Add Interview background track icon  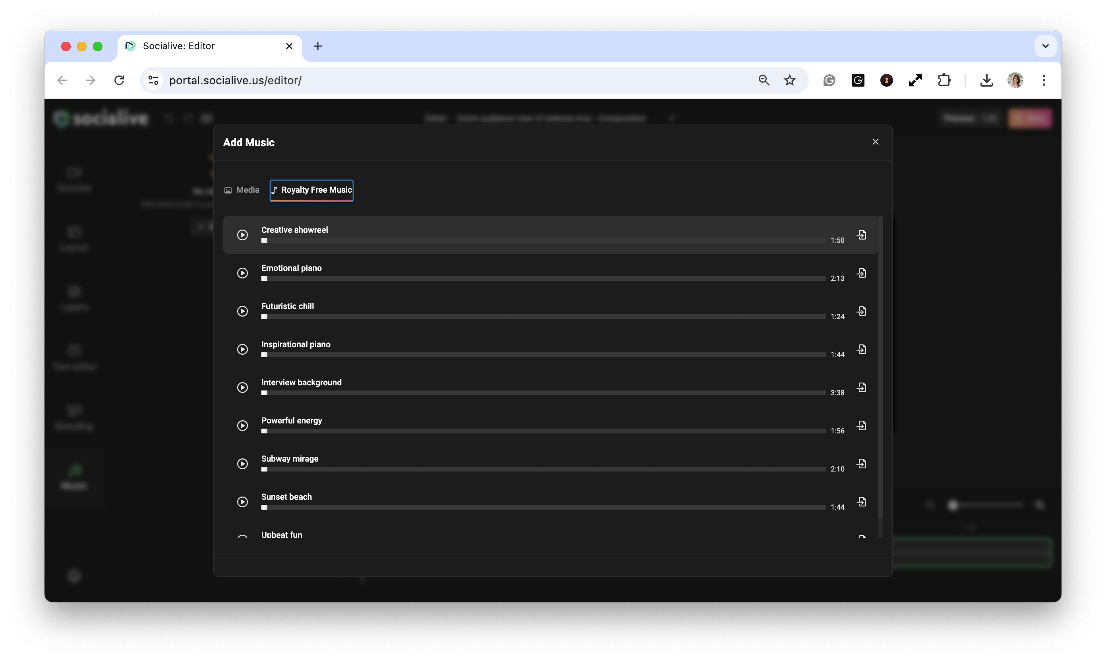point(861,387)
